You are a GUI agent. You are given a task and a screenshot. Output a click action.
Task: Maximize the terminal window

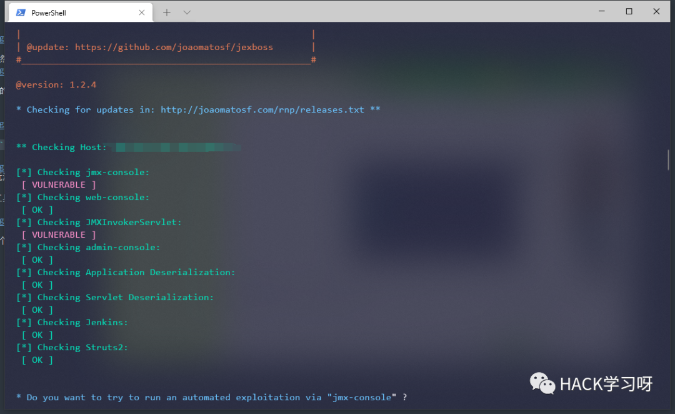pos(629,11)
